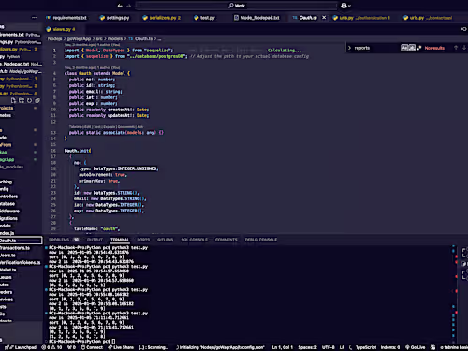The height and width of the screenshot is (351, 468).
Task: Click Live Share in status bar
Action: click(x=121, y=347)
